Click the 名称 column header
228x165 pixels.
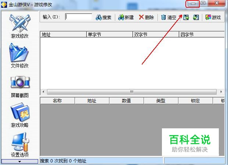57,101
